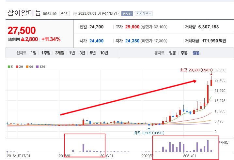
Task: Click the purple 120 moving average swatch
Action: coord(37,67)
